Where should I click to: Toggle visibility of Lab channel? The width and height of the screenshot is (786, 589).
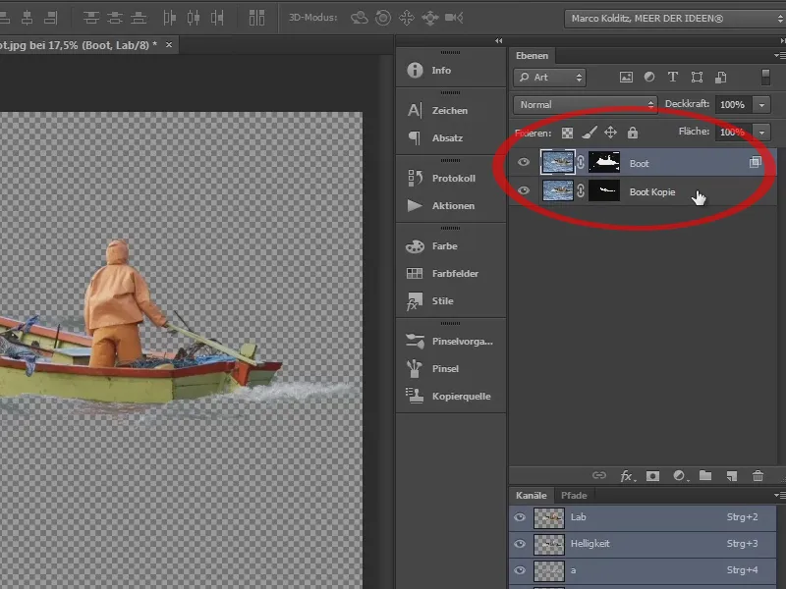pos(520,517)
